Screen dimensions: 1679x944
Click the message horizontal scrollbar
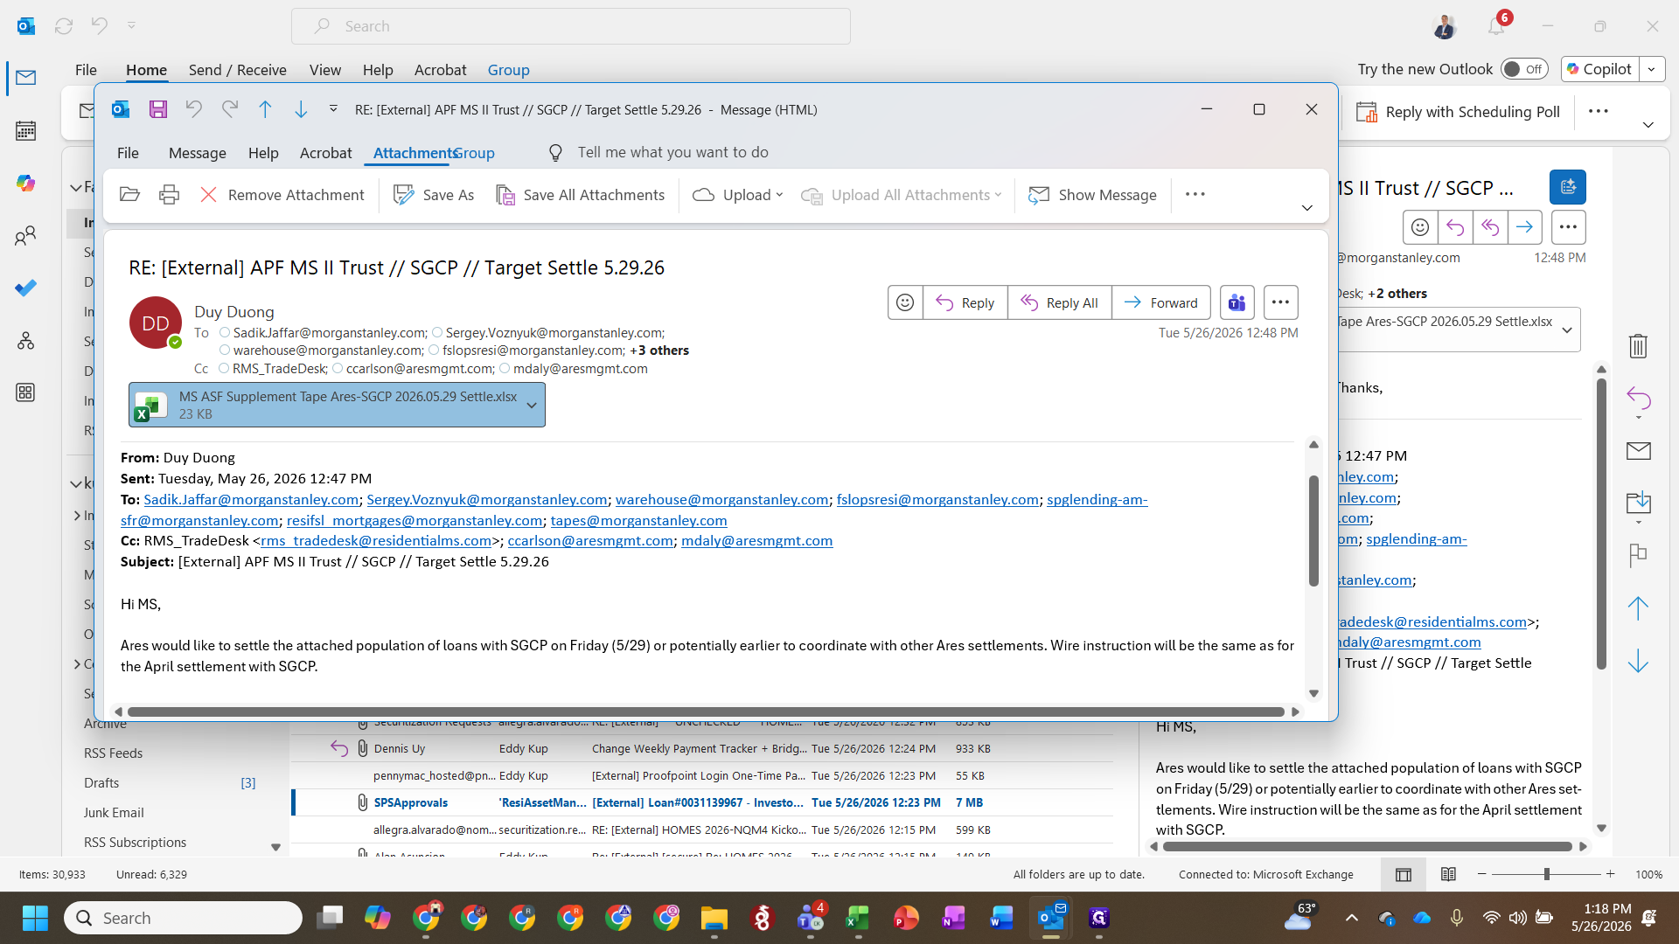point(706,711)
